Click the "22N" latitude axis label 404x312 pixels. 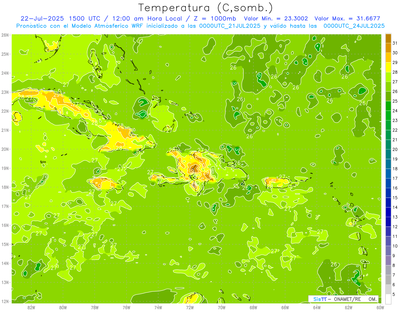coord(5,111)
